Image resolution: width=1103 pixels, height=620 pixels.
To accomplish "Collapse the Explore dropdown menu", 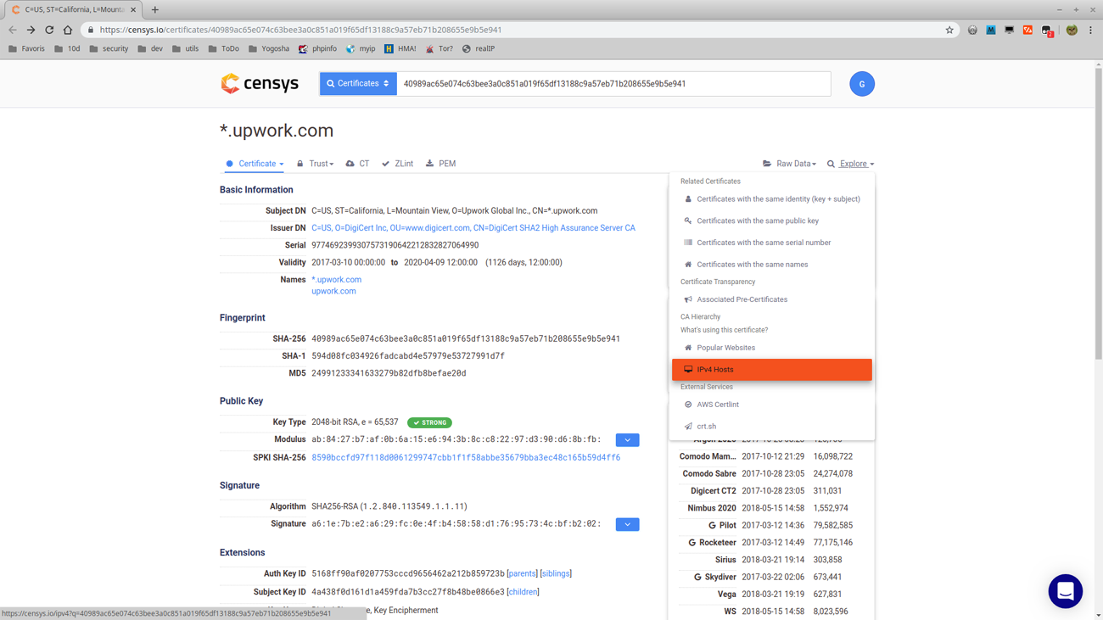I will 851,164.
